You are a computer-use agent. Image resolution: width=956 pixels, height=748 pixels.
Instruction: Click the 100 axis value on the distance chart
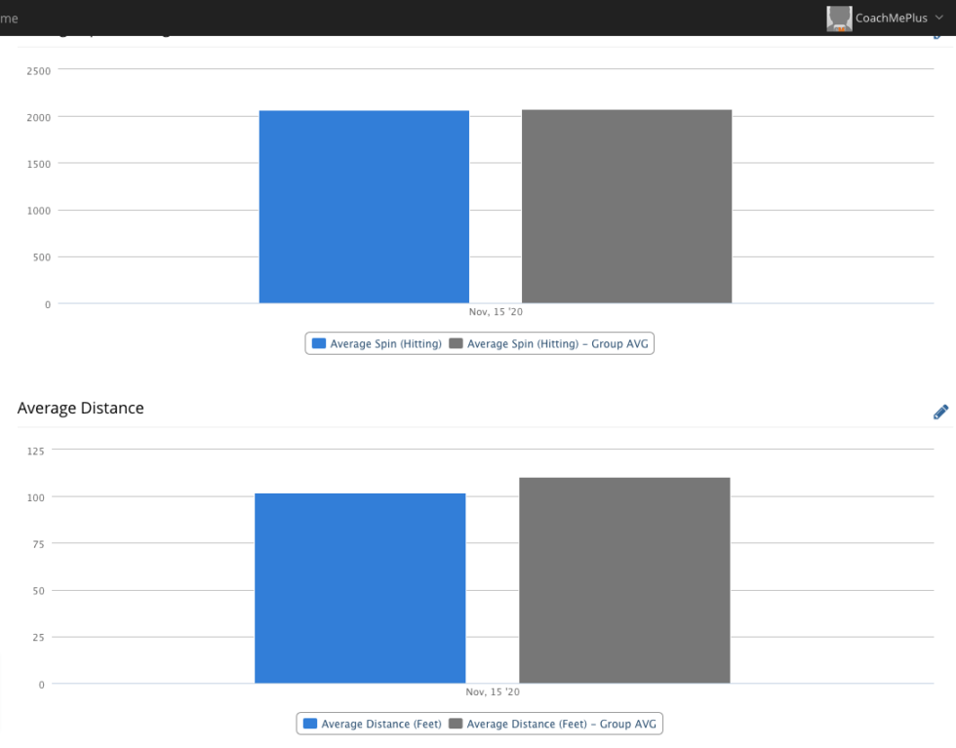pos(35,497)
